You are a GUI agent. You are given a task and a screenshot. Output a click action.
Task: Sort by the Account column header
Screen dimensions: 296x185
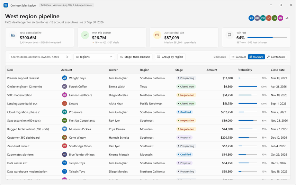(x=66, y=70)
